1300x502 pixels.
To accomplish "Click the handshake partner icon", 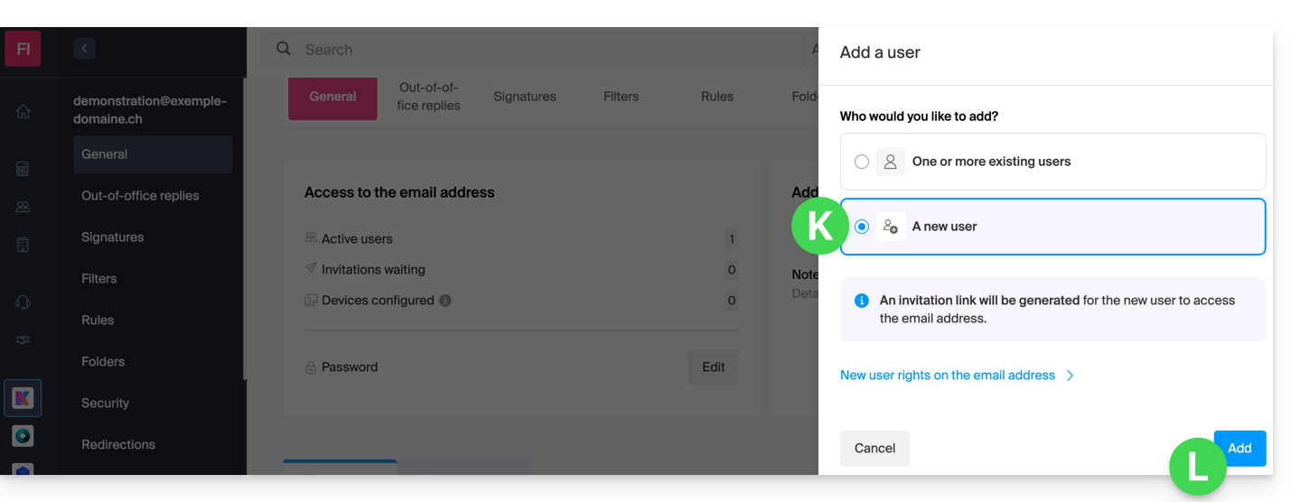I will click(x=23, y=339).
